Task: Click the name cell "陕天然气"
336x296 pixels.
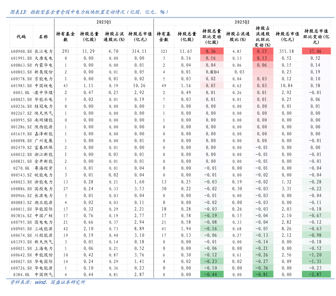Action: click(44, 113)
